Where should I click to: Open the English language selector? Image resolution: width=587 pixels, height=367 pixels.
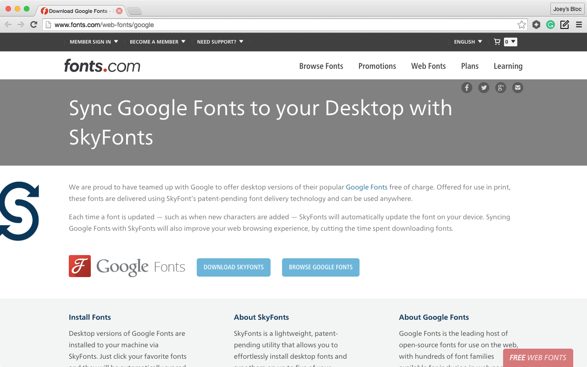pos(468,42)
